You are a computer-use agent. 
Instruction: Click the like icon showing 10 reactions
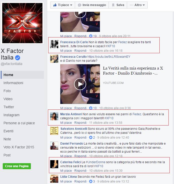(91, 108)
